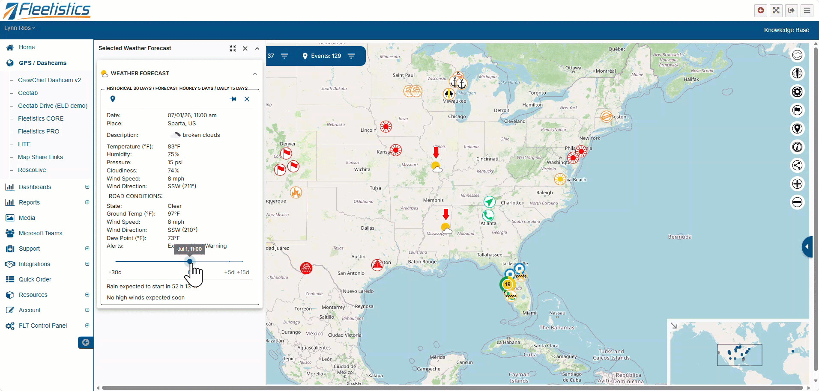Click the cluster marker labeled 19
The width and height of the screenshot is (819, 391).
[508, 284]
